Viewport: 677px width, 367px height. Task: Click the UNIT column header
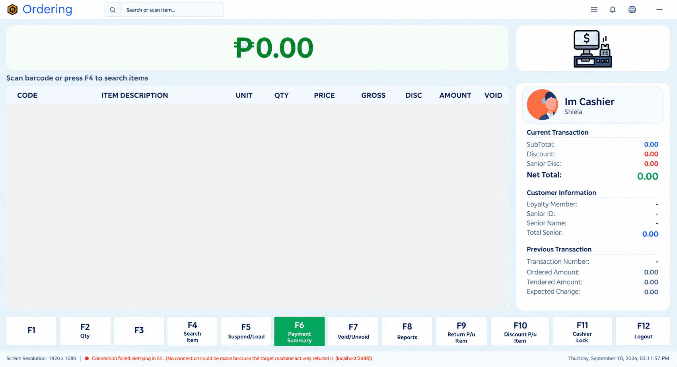244,95
